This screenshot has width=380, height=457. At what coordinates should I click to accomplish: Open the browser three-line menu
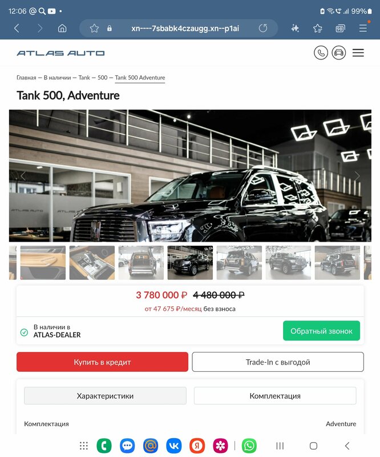point(363,28)
